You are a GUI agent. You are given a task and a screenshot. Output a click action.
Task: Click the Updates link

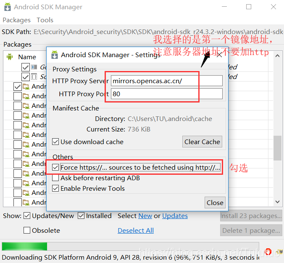175,216
